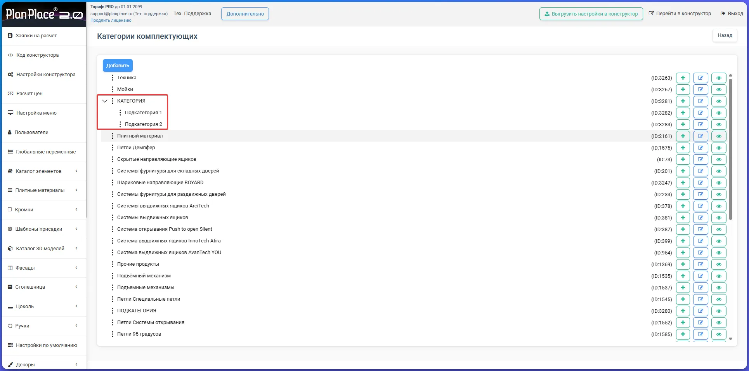Add a subcategory to the Техника row
749x371 pixels.
tap(683, 78)
